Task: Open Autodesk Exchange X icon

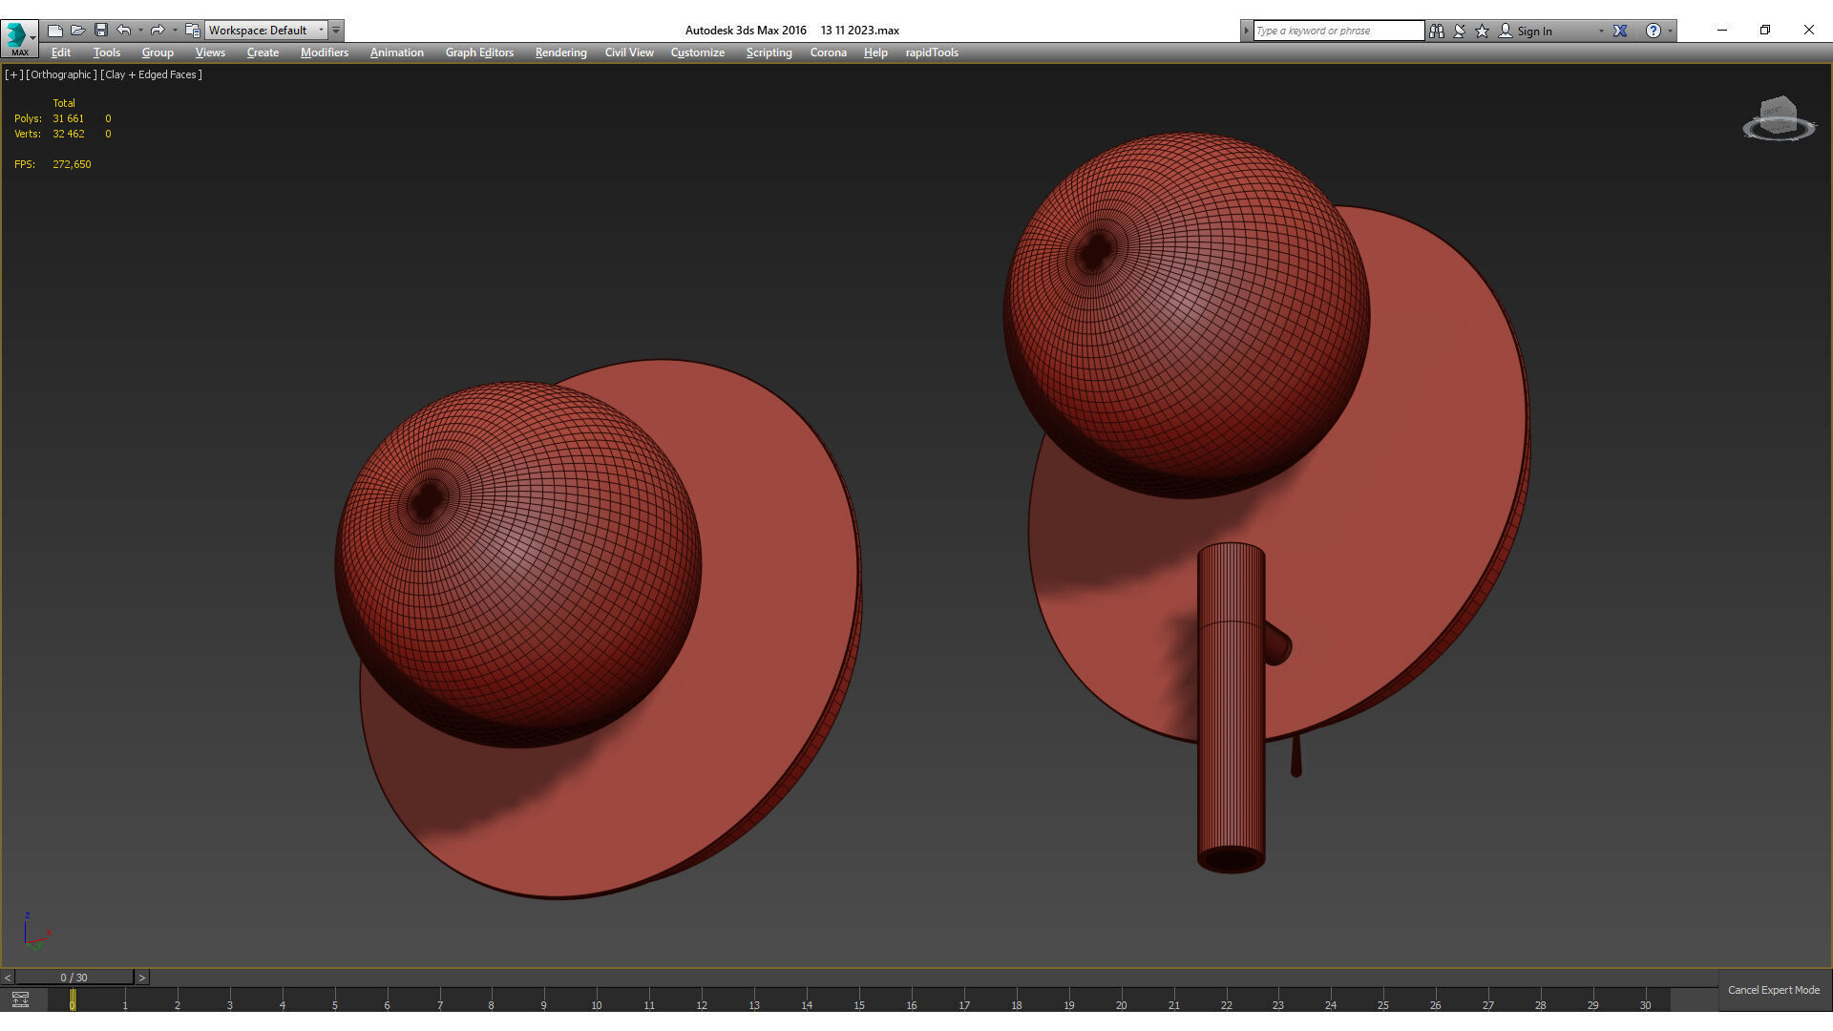Action: 1620,31
